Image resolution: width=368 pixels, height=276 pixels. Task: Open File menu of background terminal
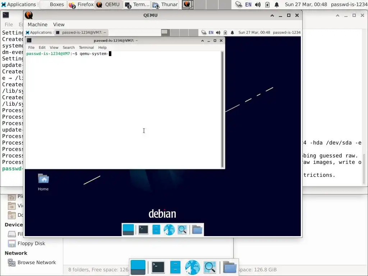tap(9, 24)
